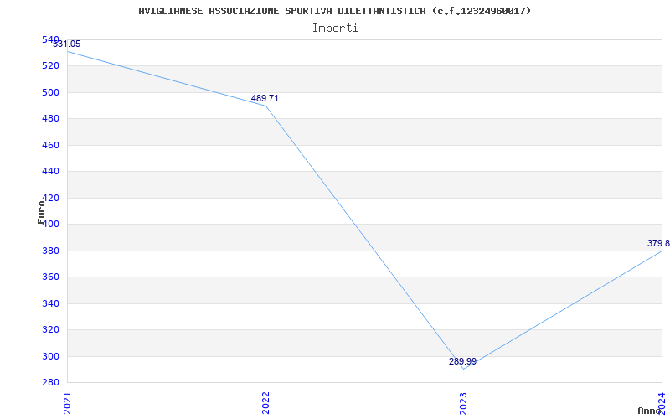The height and width of the screenshot is (419, 670).
Task: Click the Anno x-axis title
Action: coord(649,411)
